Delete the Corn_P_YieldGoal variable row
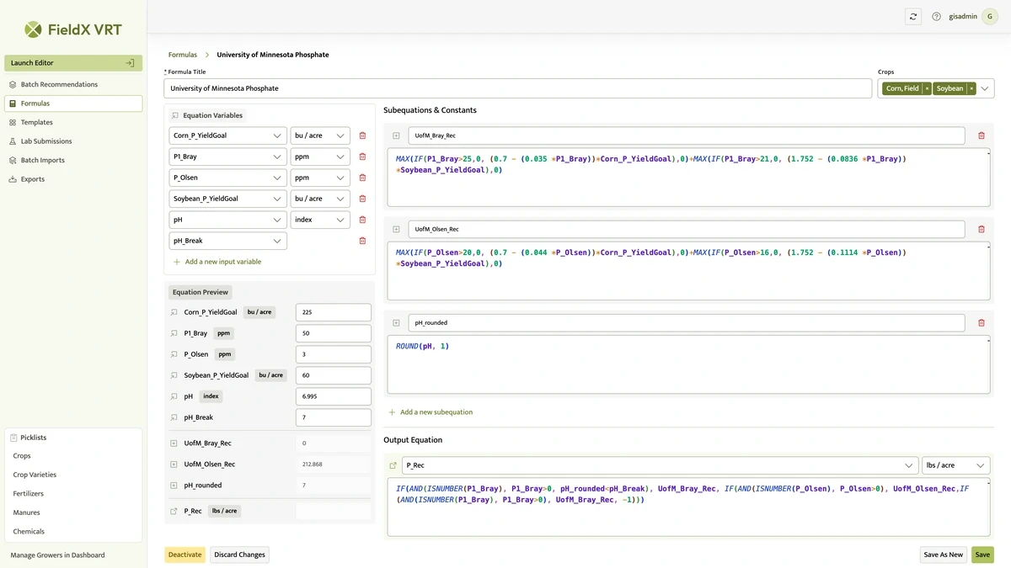This screenshot has height=568, width=1011. click(x=362, y=135)
